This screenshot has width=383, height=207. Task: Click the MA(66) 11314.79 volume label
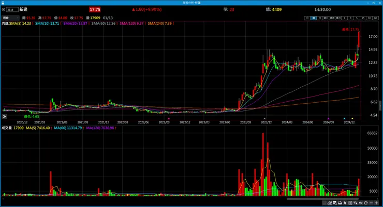coord(69,128)
